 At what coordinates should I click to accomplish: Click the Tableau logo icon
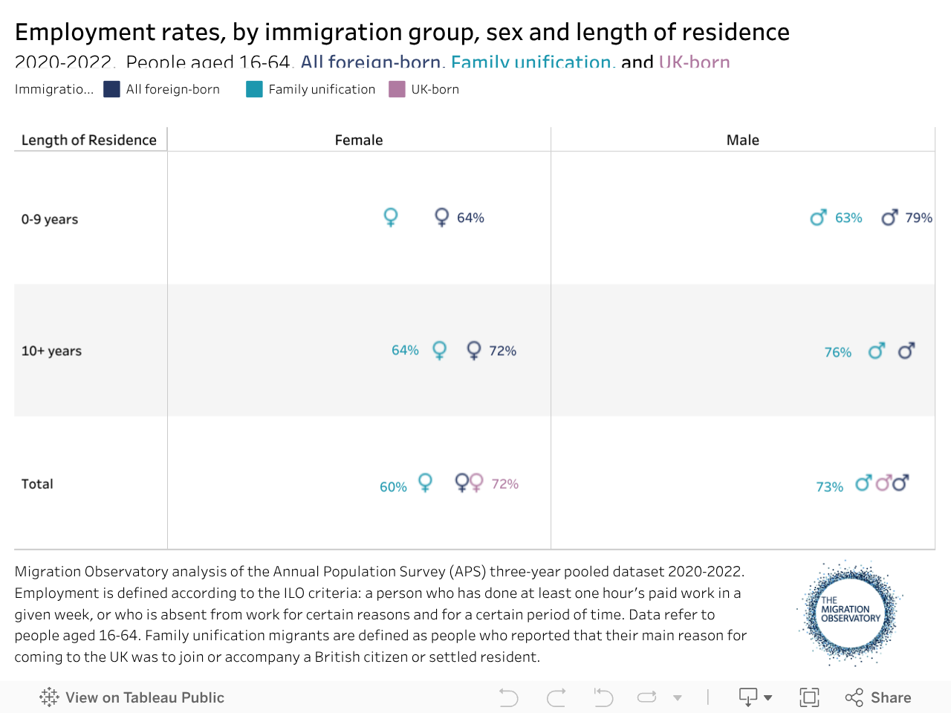50,697
